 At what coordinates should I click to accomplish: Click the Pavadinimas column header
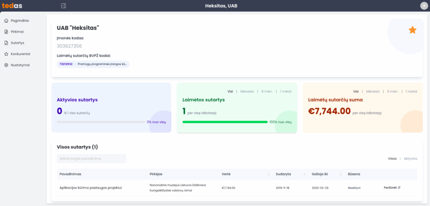[x=70, y=174]
